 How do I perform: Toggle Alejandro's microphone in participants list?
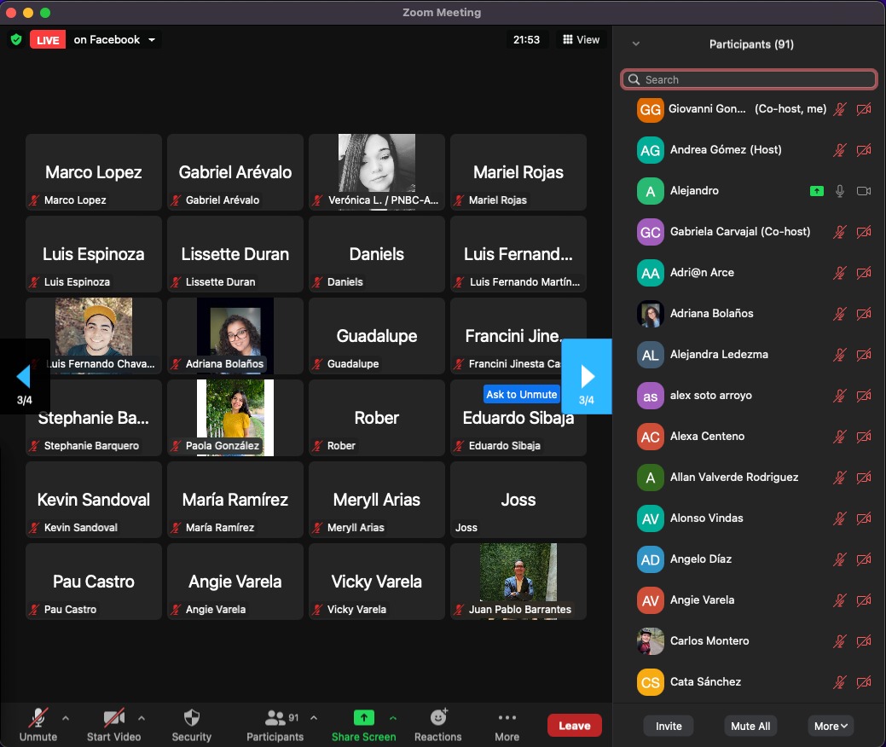click(x=840, y=191)
